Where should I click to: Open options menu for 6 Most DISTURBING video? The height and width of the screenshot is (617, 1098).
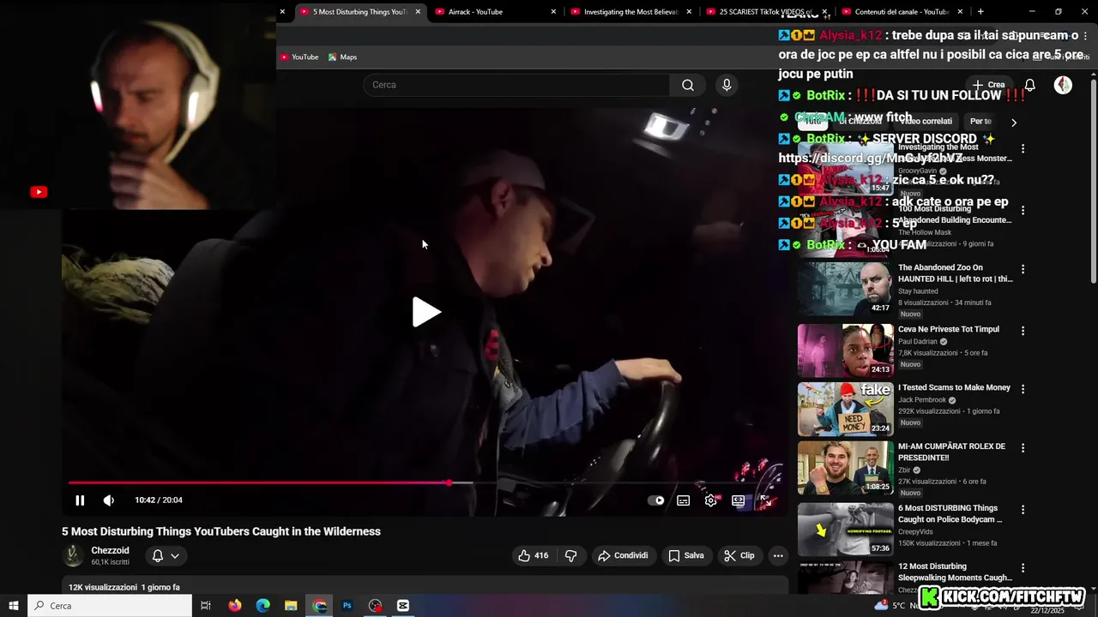[x=1023, y=510]
